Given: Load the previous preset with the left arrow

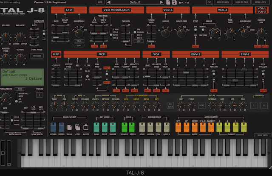Looking at the screenshot, I should pos(109,3).
